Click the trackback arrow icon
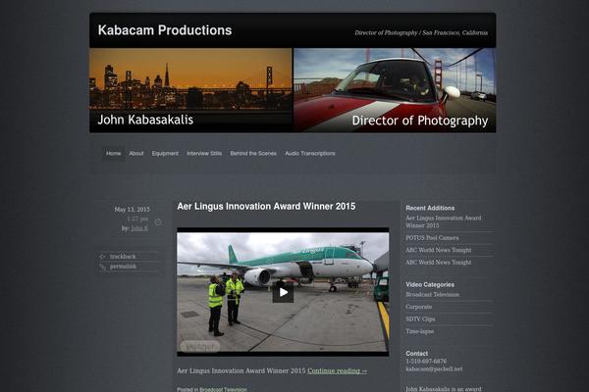The image size is (589, 392). [102, 257]
